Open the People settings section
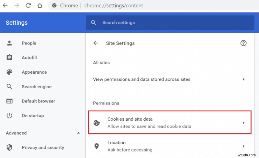259x158 pixels. tap(29, 43)
